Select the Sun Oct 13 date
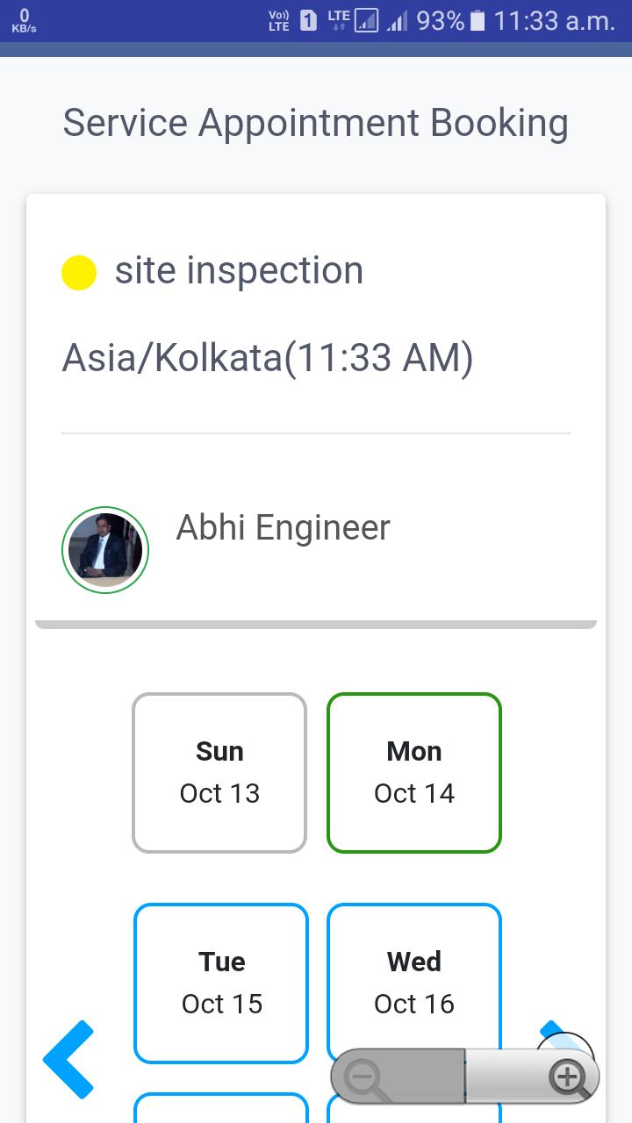The image size is (632, 1123). click(219, 773)
